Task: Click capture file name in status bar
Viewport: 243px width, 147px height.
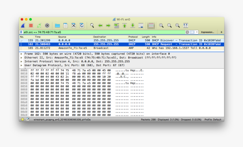Action: click(62, 119)
